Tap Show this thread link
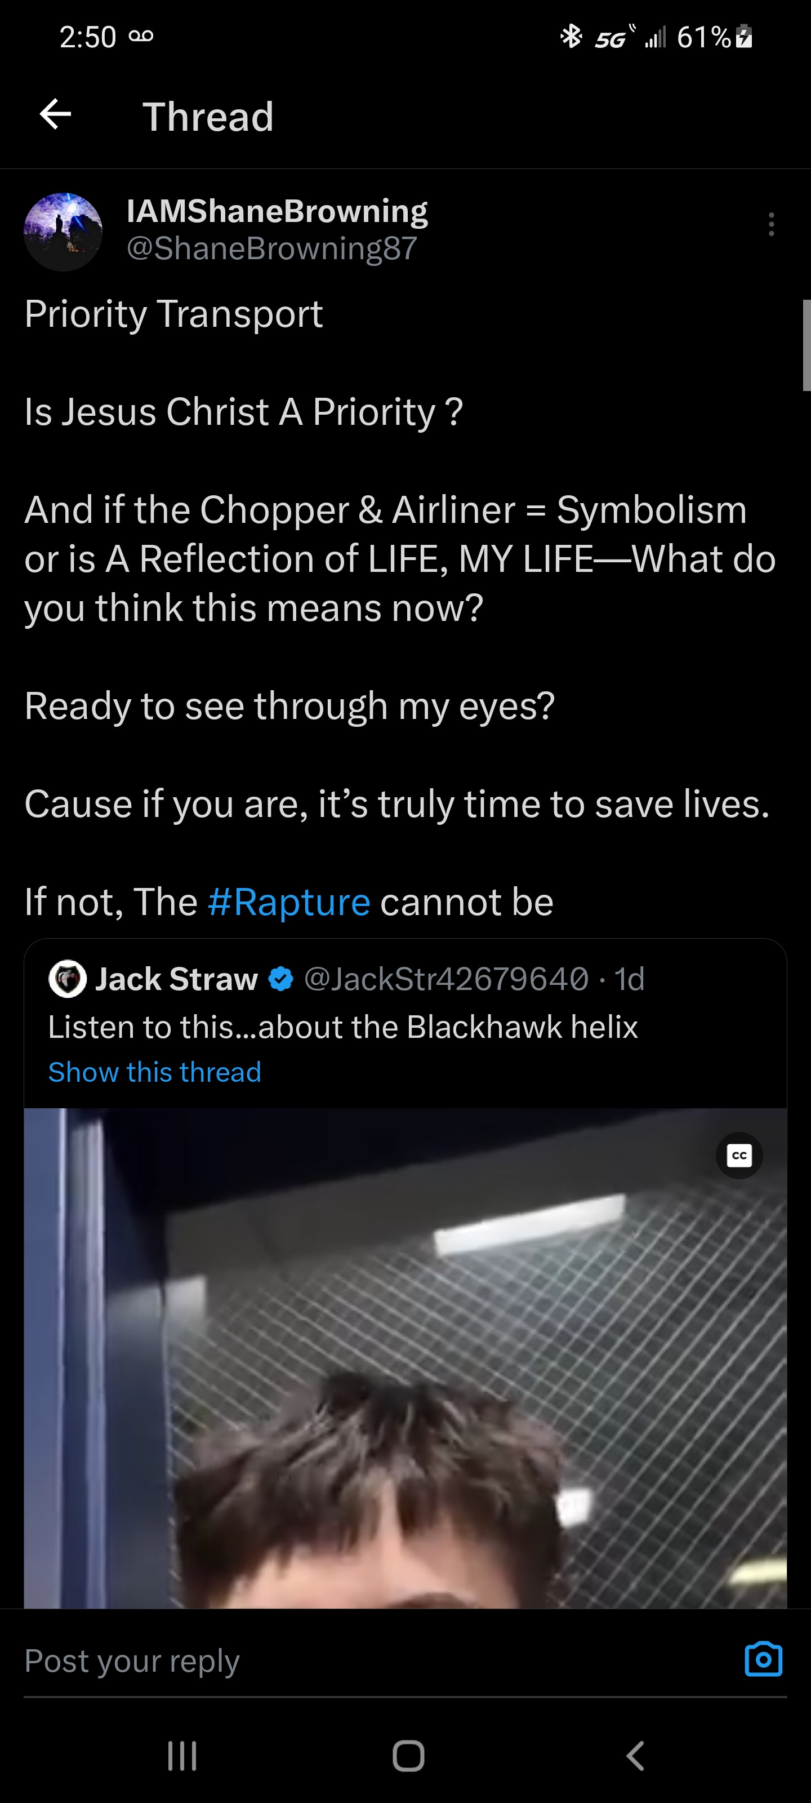The width and height of the screenshot is (811, 1803). click(x=155, y=1072)
